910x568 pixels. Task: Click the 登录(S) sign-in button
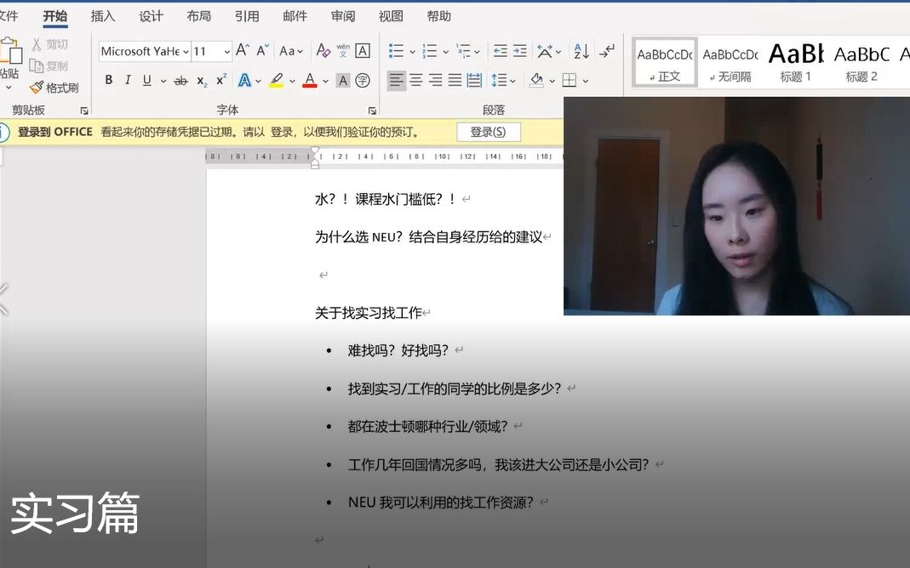(488, 132)
